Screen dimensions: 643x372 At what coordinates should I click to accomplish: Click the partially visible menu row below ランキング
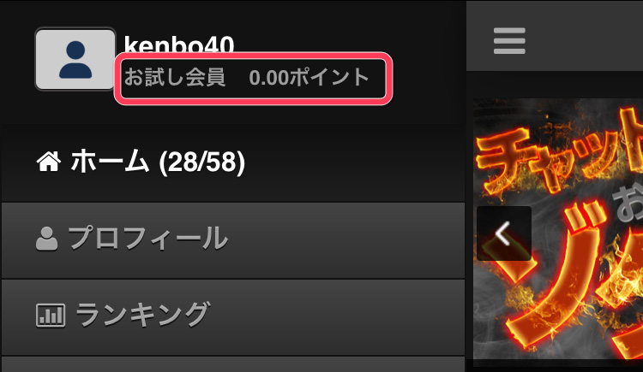pyautogui.click(x=233, y=364)
